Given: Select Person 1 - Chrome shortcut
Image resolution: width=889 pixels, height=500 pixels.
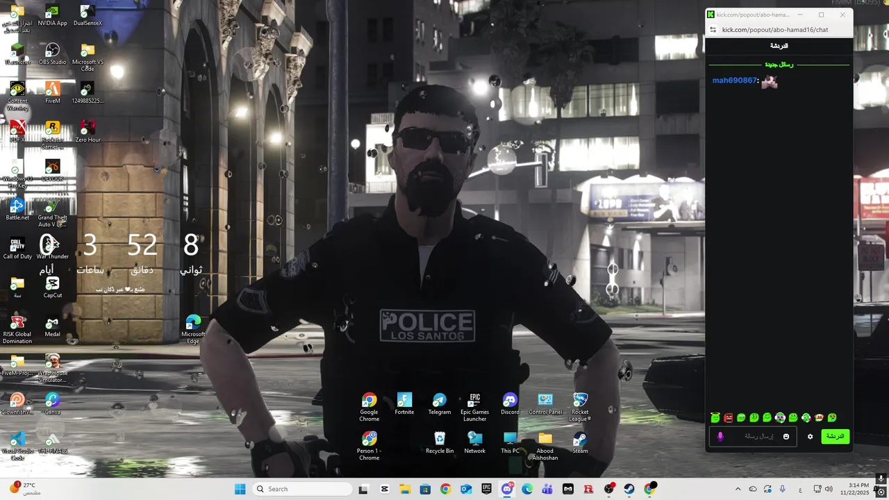Looking at the screenshot, I should tap(369, 447).
